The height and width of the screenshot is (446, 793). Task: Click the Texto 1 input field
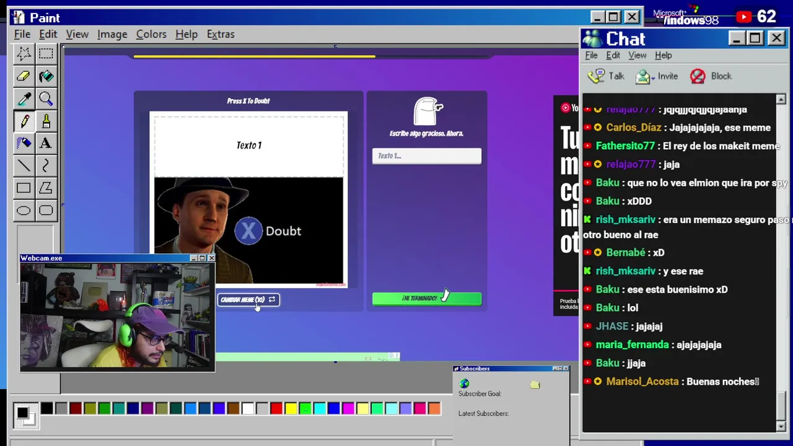click(x=427, y=156)
